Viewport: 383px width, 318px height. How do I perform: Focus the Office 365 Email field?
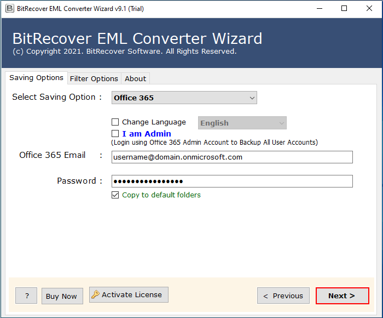[232, 157]
